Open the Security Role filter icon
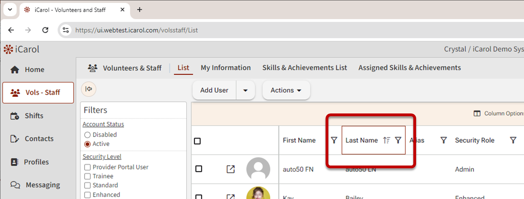 [x=513, y=140]
